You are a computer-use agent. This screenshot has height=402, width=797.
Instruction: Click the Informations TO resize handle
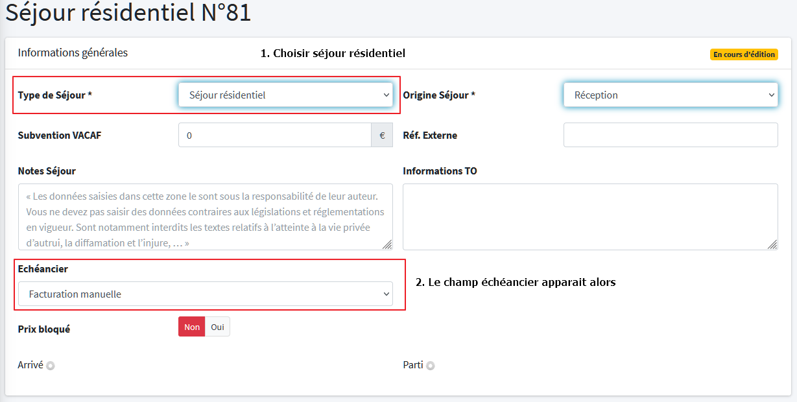tap(772, 244)
